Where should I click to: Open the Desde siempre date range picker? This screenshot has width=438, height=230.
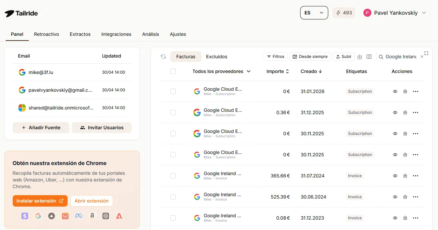[310, 57]
